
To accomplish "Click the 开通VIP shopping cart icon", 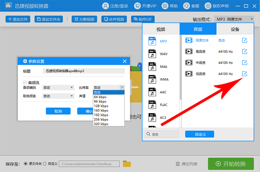I will coord(137,6).
